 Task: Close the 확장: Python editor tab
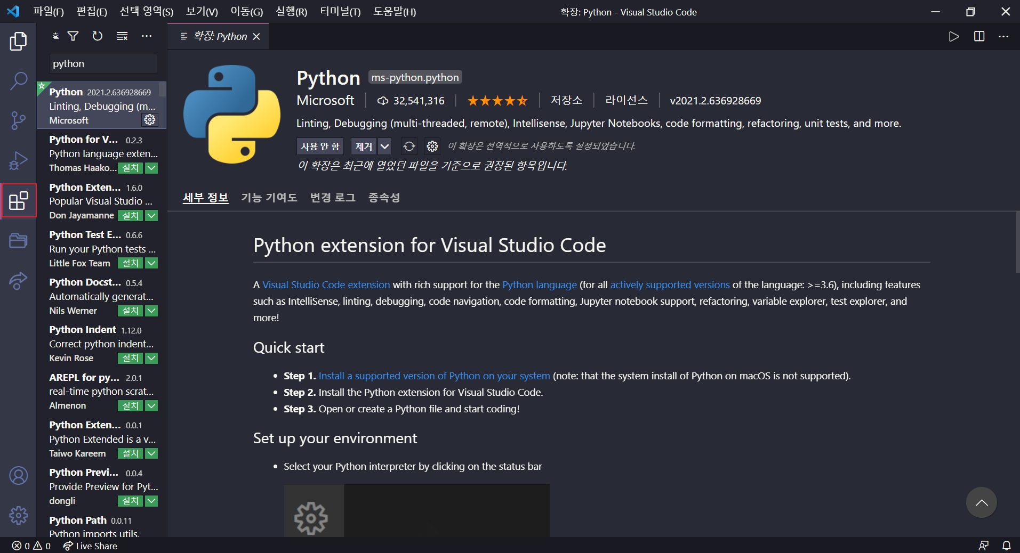tap(256, 36)
